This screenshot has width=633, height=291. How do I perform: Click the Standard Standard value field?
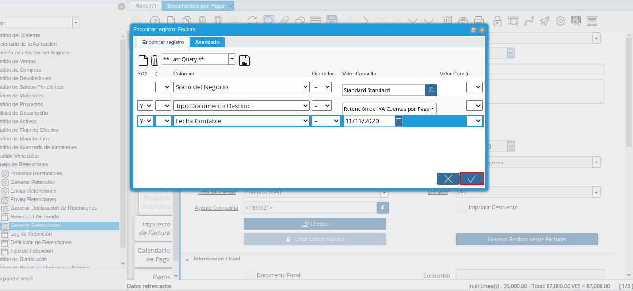[x=383, y=90]
